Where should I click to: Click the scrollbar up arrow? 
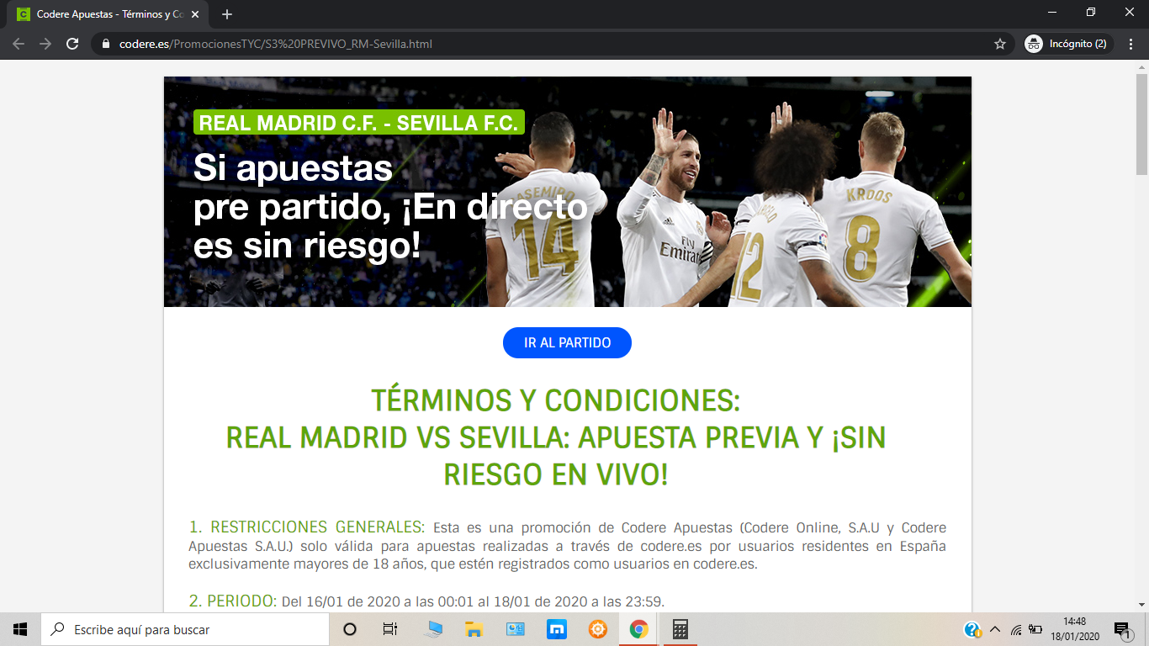tap(1141, 66)
